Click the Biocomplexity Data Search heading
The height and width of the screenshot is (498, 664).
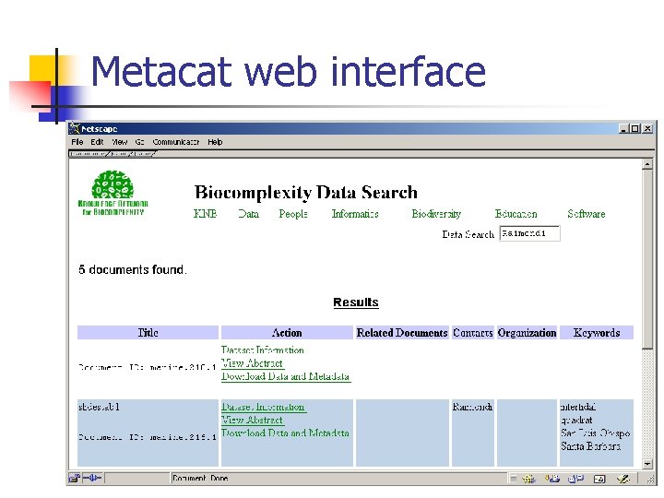pos(306,192)
